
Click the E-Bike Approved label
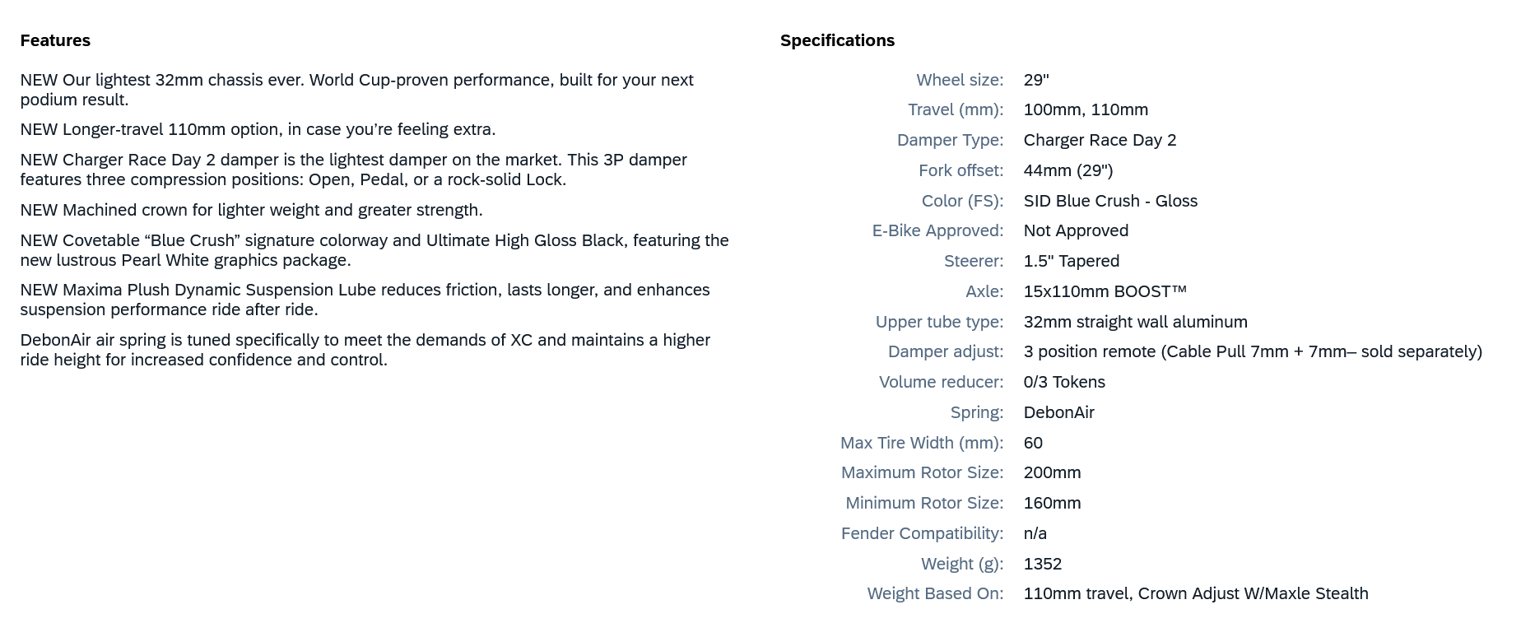pos(937,230)
